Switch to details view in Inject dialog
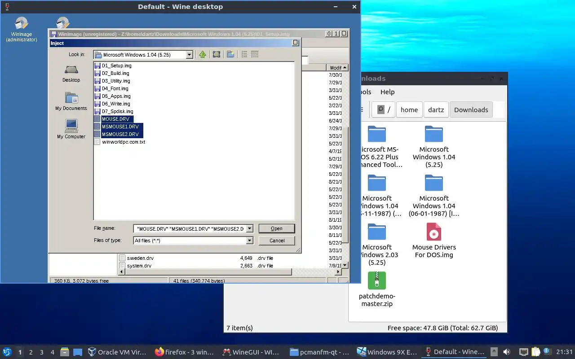575x359 pixels. pos(255,54)
